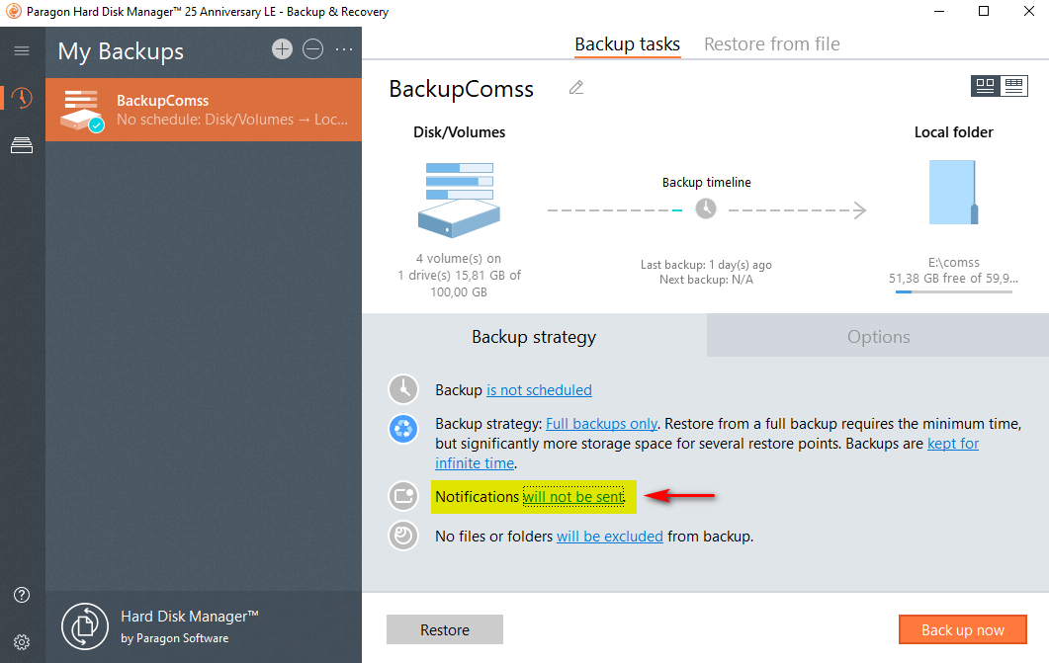Click the 'will not be sent' notifications link

click(x=574, y=497)
